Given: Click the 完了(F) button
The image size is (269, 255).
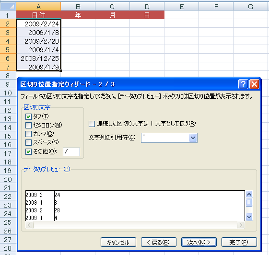Looking at the screenshot, I should tap(239, 242).
